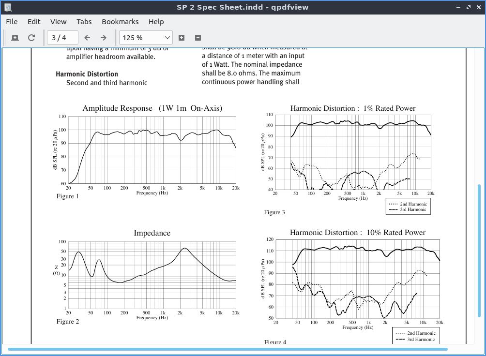Click 'of 1 Watt. The nominal impedance' line
The height and width of the screenshot is (356, 486).
point(252,64)
